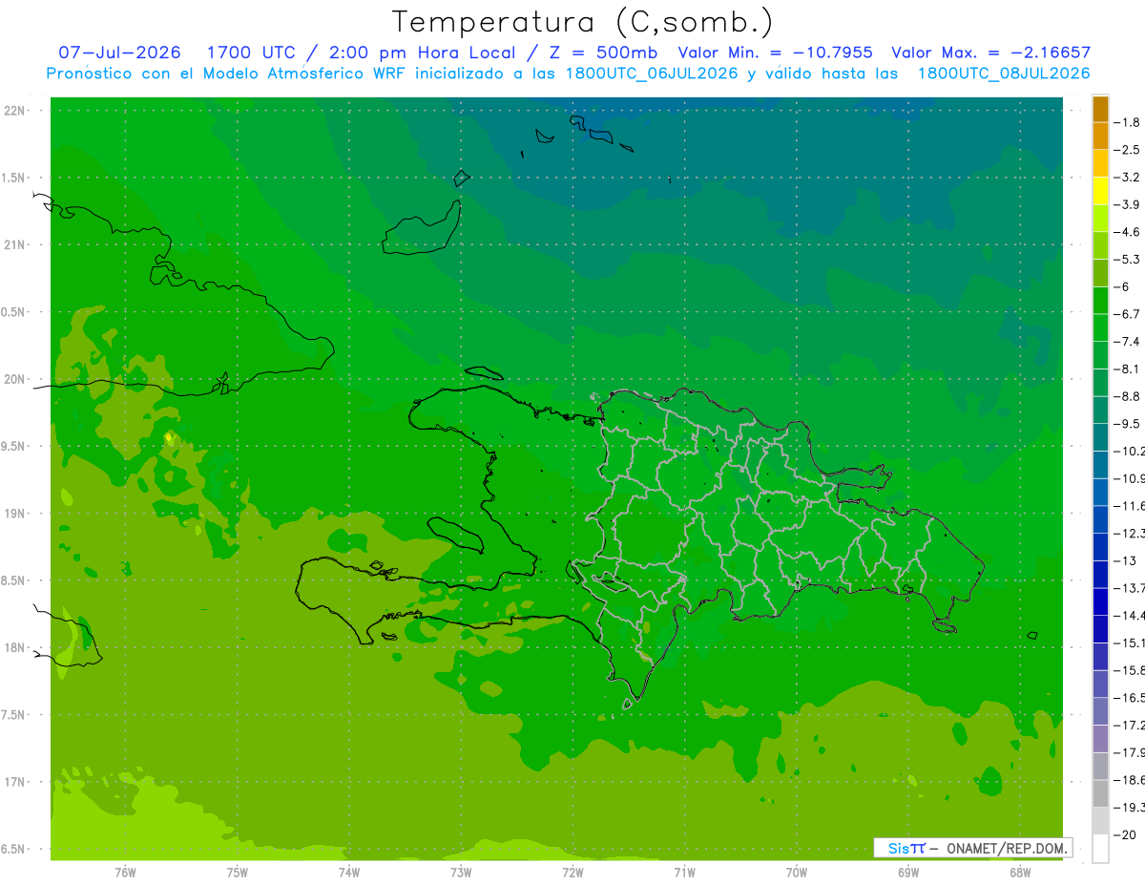Click the bright yellow swatch between -3.2 and -3.9
Screen dimensions: 1145x885
coord(1100,191)
